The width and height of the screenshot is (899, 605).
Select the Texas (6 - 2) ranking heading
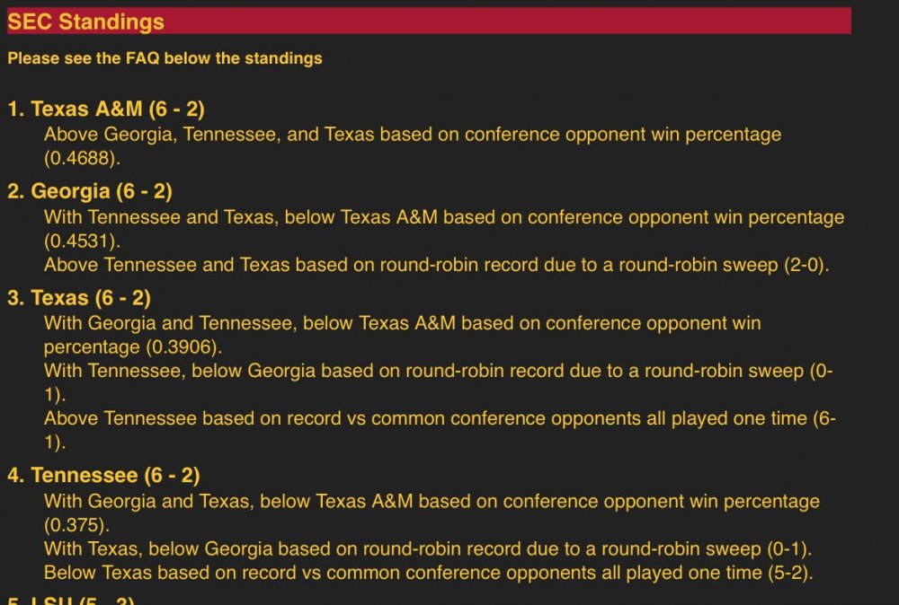81,298
